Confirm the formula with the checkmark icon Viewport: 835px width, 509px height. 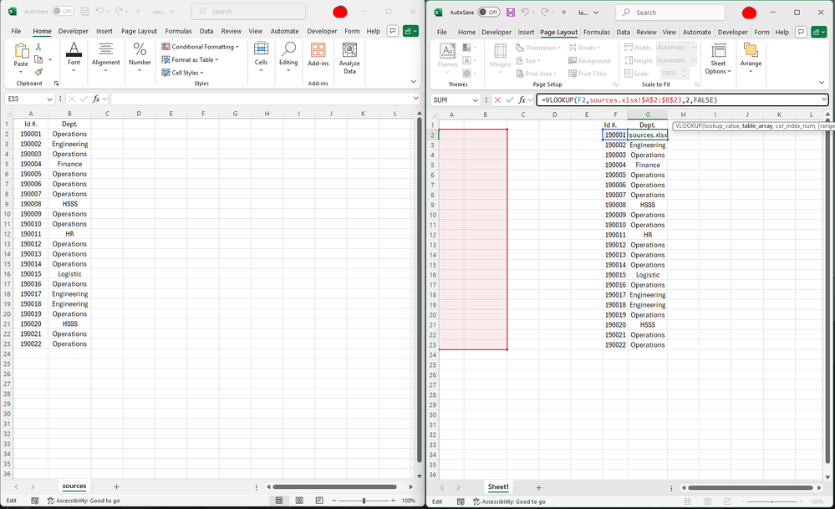click(x=510, y=99)
